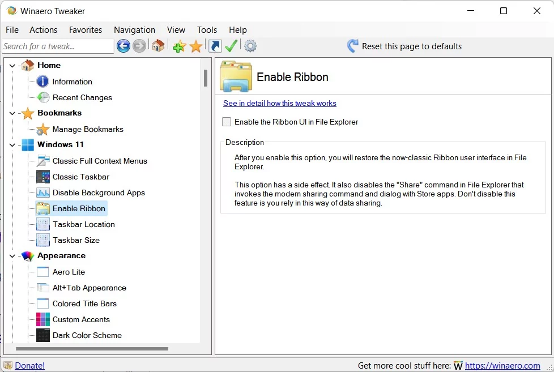554x372 pixels.
Task: Select Dark Color Scheme text
Action: click(x=87, y=335)
